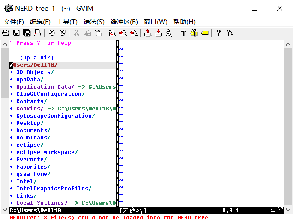Expand the eclipse-workspace folder
293x222 pixels.
[x=11, y=152]
